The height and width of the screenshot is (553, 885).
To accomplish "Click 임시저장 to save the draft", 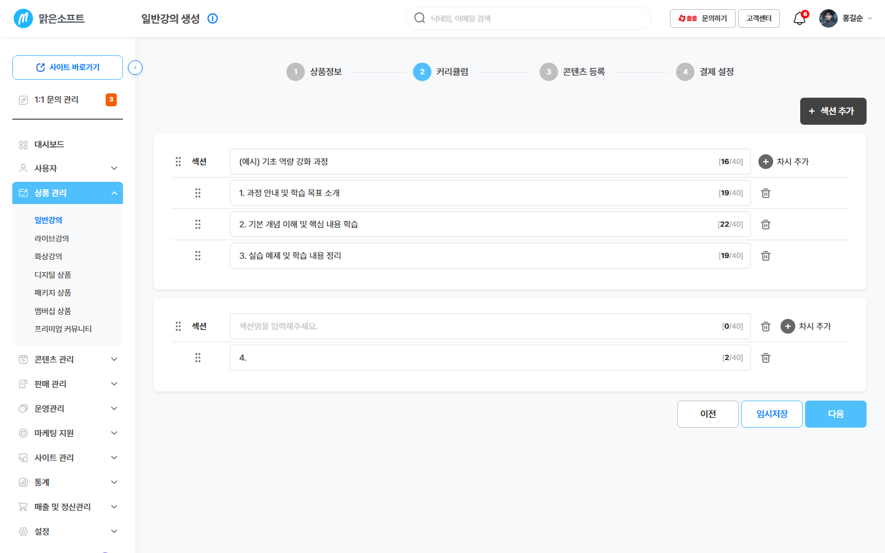I will pyautogui.click(x=772, y=414).
